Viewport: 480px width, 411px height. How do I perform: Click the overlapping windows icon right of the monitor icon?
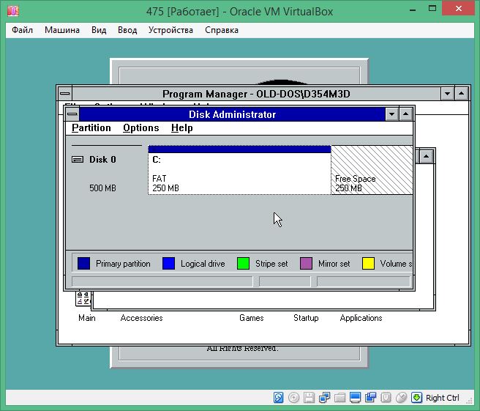click(370, 398)
